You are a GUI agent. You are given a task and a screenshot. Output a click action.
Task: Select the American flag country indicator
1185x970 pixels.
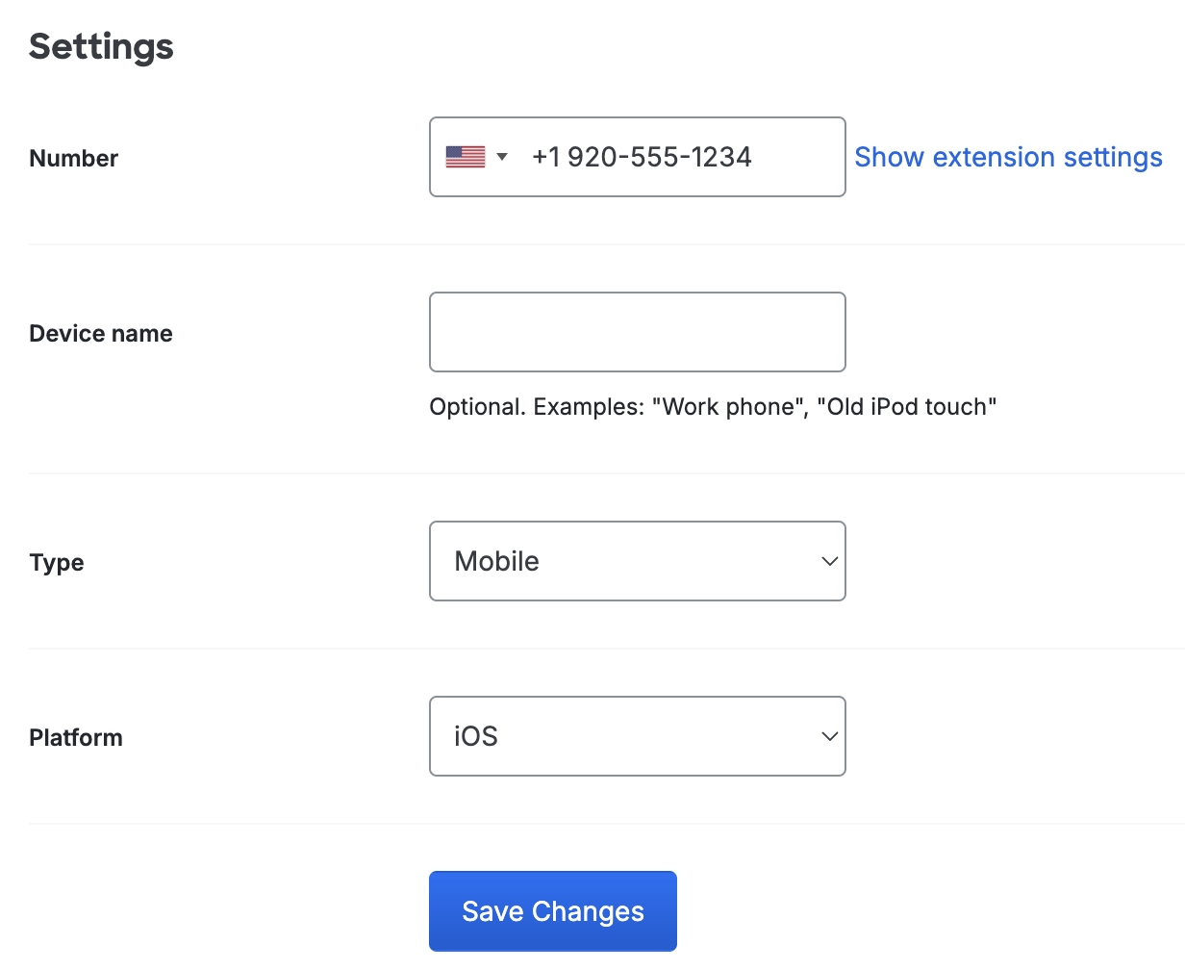click(x=465, y=156)
